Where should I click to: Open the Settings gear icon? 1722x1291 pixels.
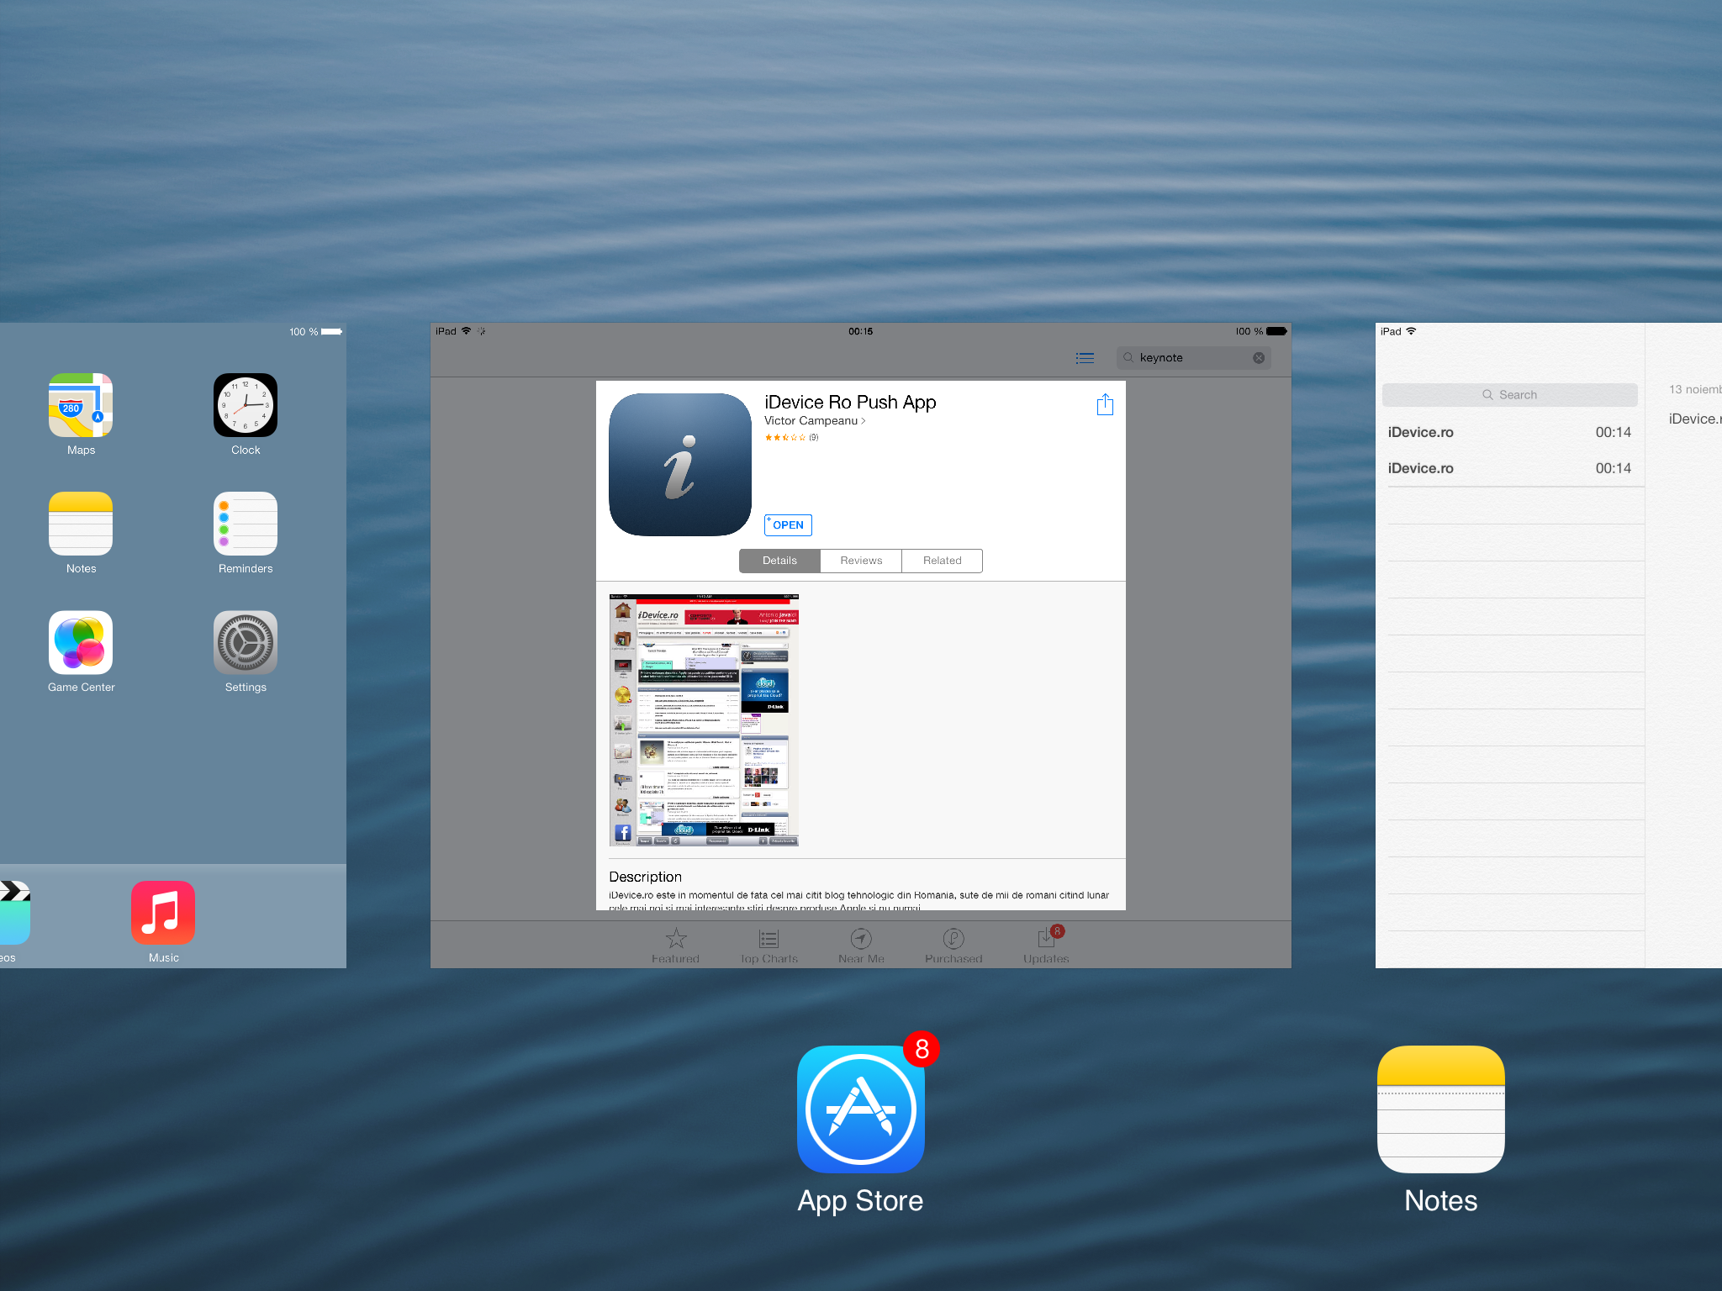coord(246,642)
